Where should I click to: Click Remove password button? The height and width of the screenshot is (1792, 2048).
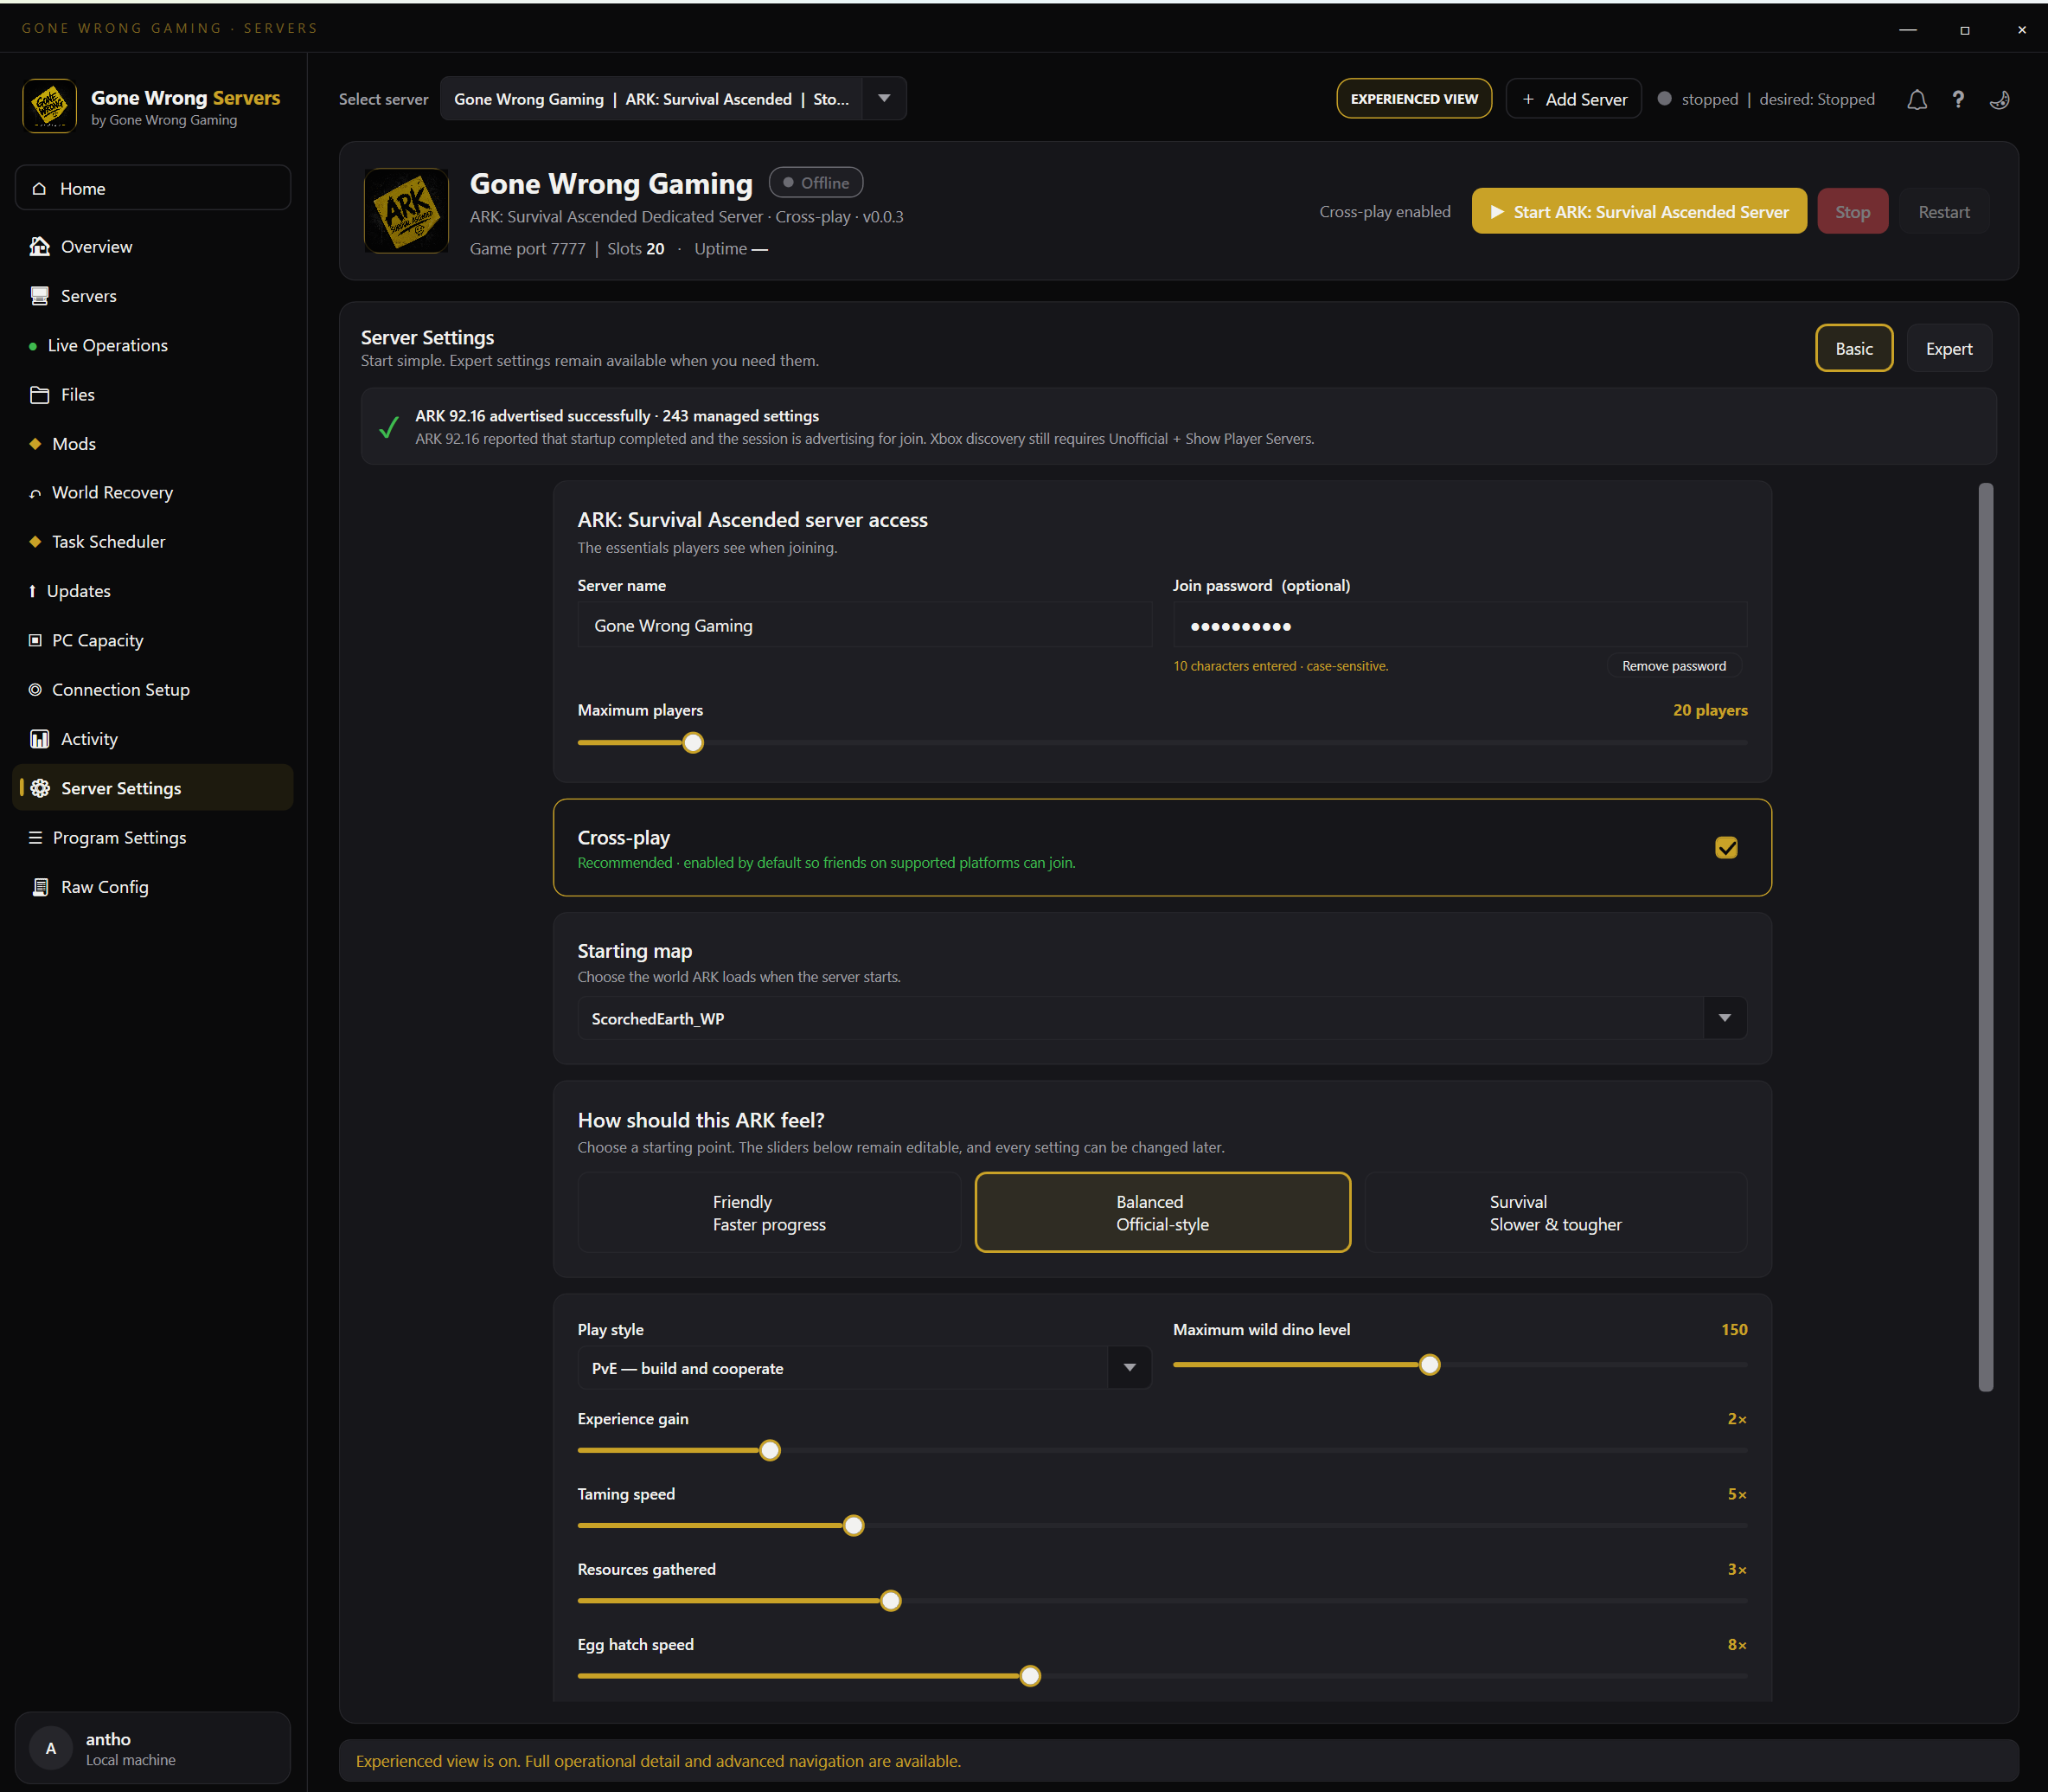pos(1674,665)
